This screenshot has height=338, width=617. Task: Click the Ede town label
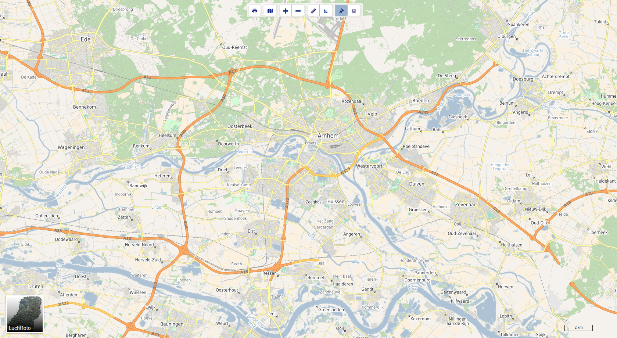86,39
